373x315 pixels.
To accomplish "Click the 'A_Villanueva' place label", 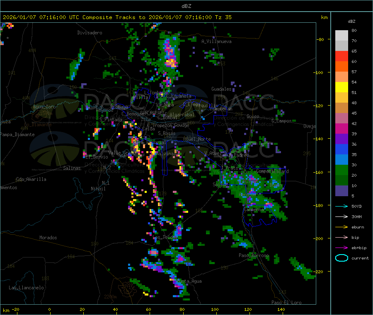I will tap(216, 41).
